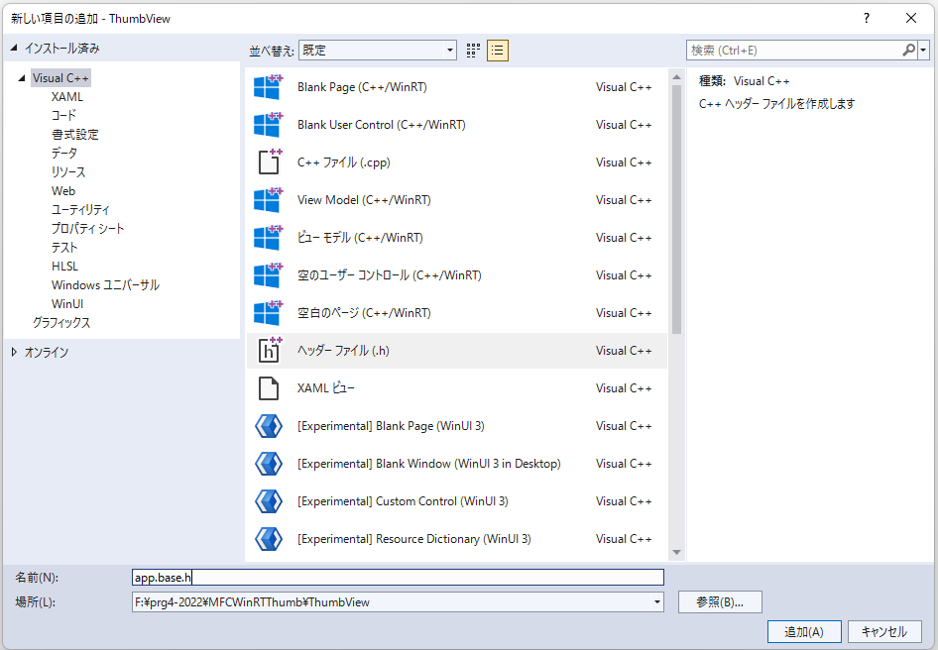Open the 並べ替え sort dropdown
The height and width of the screenshot is (650, 938).
tap(378, 51)
